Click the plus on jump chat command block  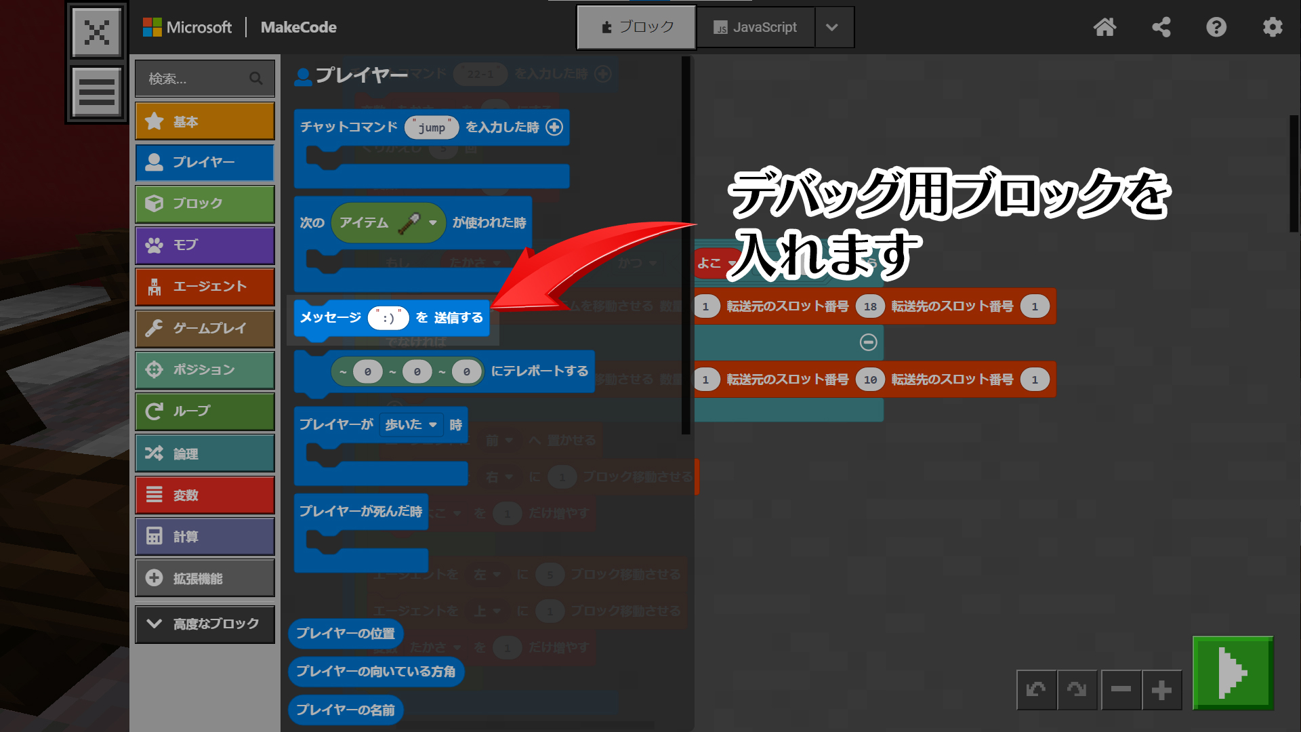(x=554, y=127)
